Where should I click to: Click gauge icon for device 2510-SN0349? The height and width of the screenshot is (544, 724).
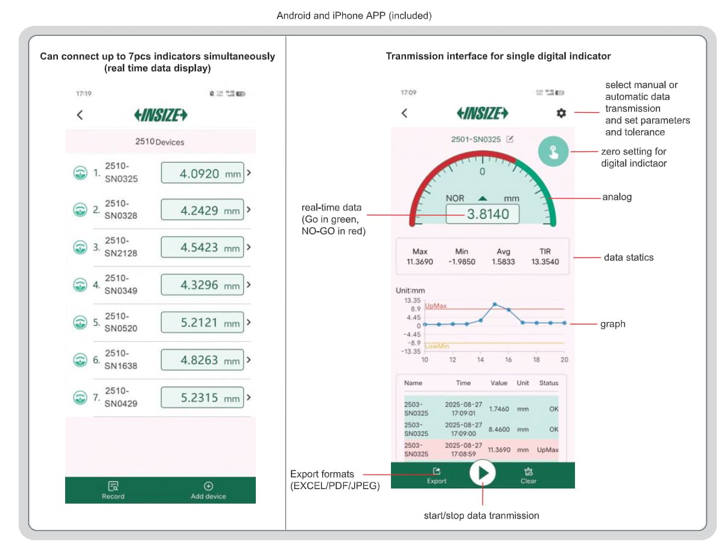point(80,285)
